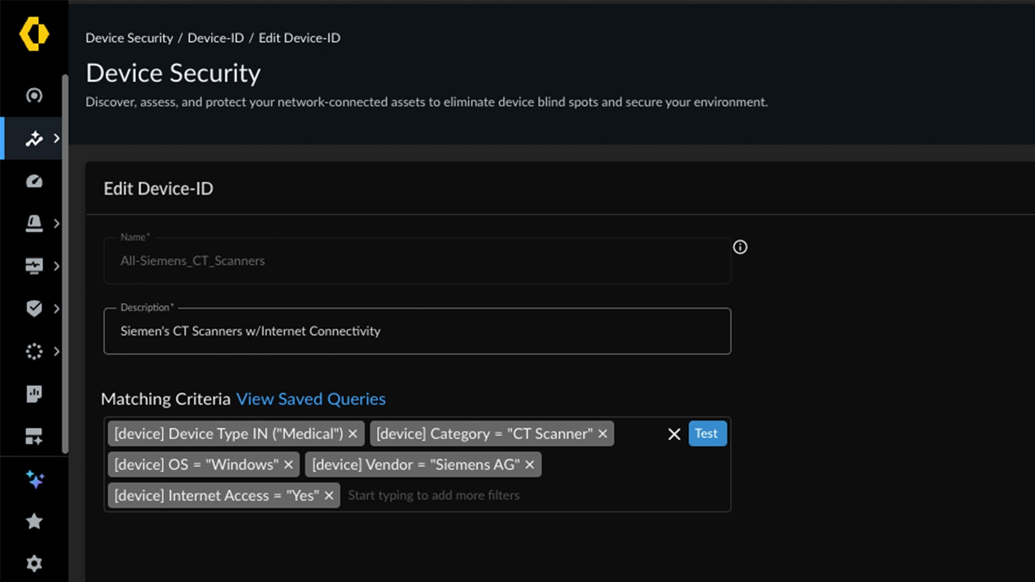Click the alarm siren incidents icon

point(34,223)
